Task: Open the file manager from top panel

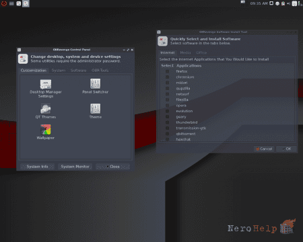Action: (x=11, y=3)
